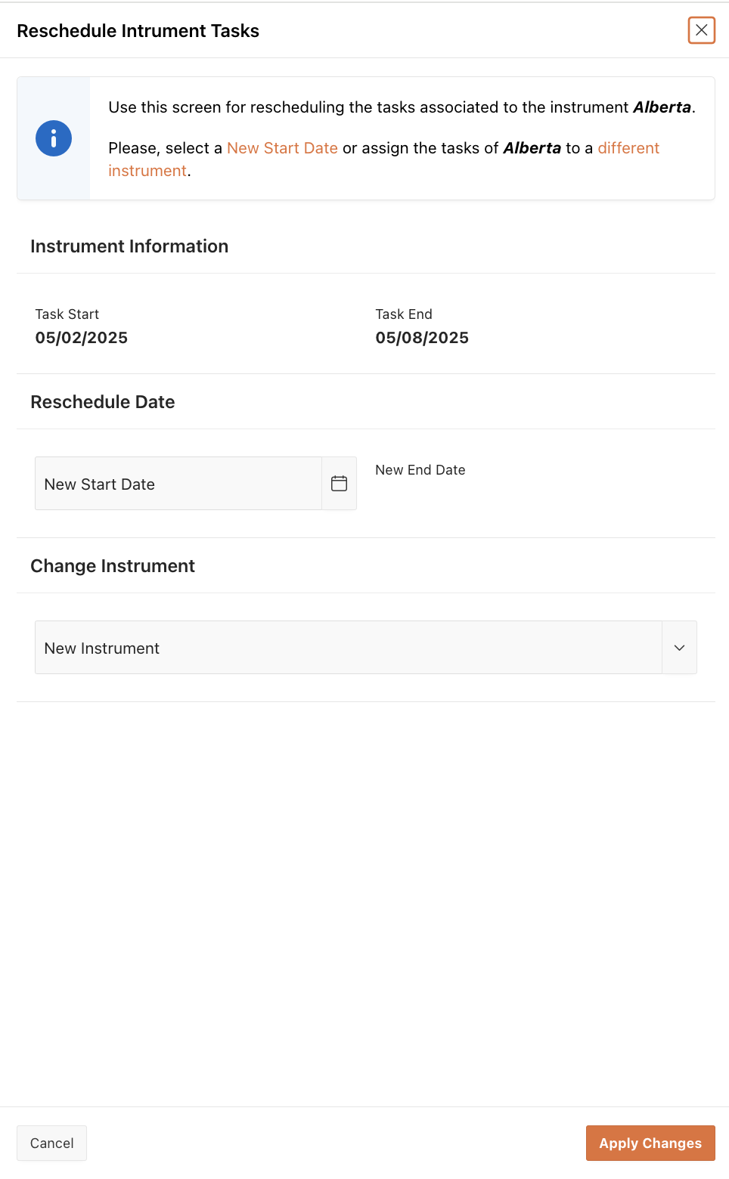This screenshot has height=1179, width=729.
Task: Select the Instrument Information heading
Action: click(129, 246)
